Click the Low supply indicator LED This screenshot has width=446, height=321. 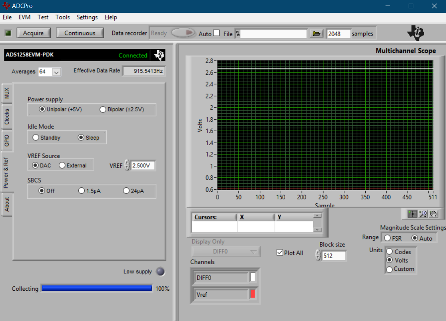click(x=160, y=272)
